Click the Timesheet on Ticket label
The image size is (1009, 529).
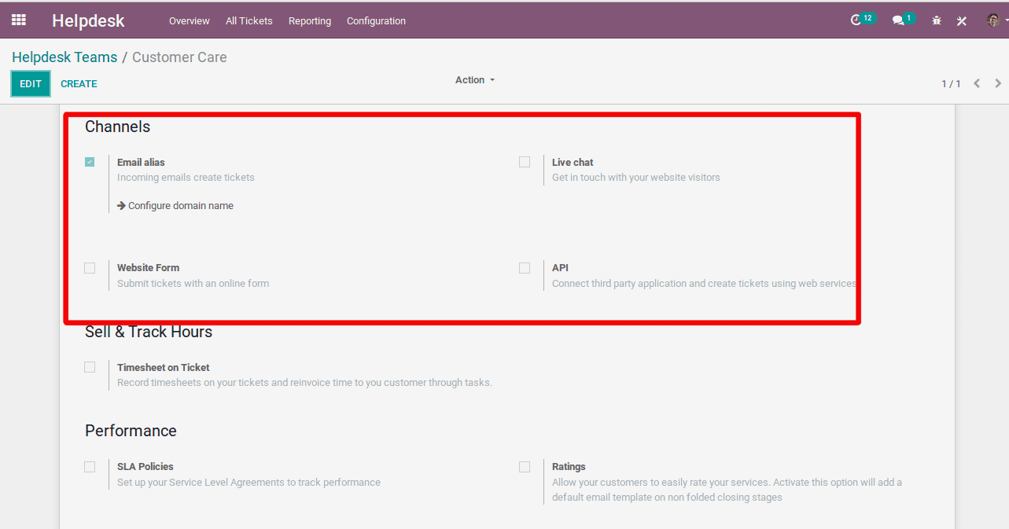[164, 368]
